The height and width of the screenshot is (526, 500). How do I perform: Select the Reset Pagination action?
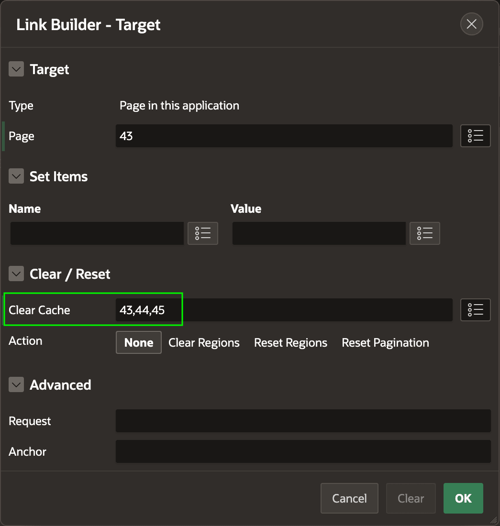385,342
